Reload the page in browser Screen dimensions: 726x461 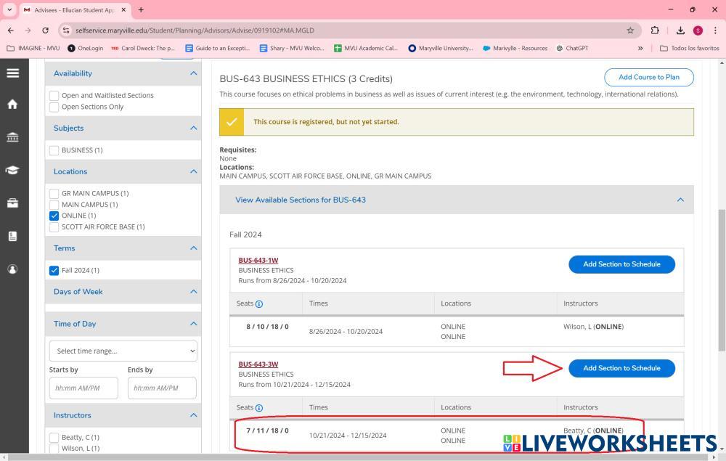coord(46,30)
